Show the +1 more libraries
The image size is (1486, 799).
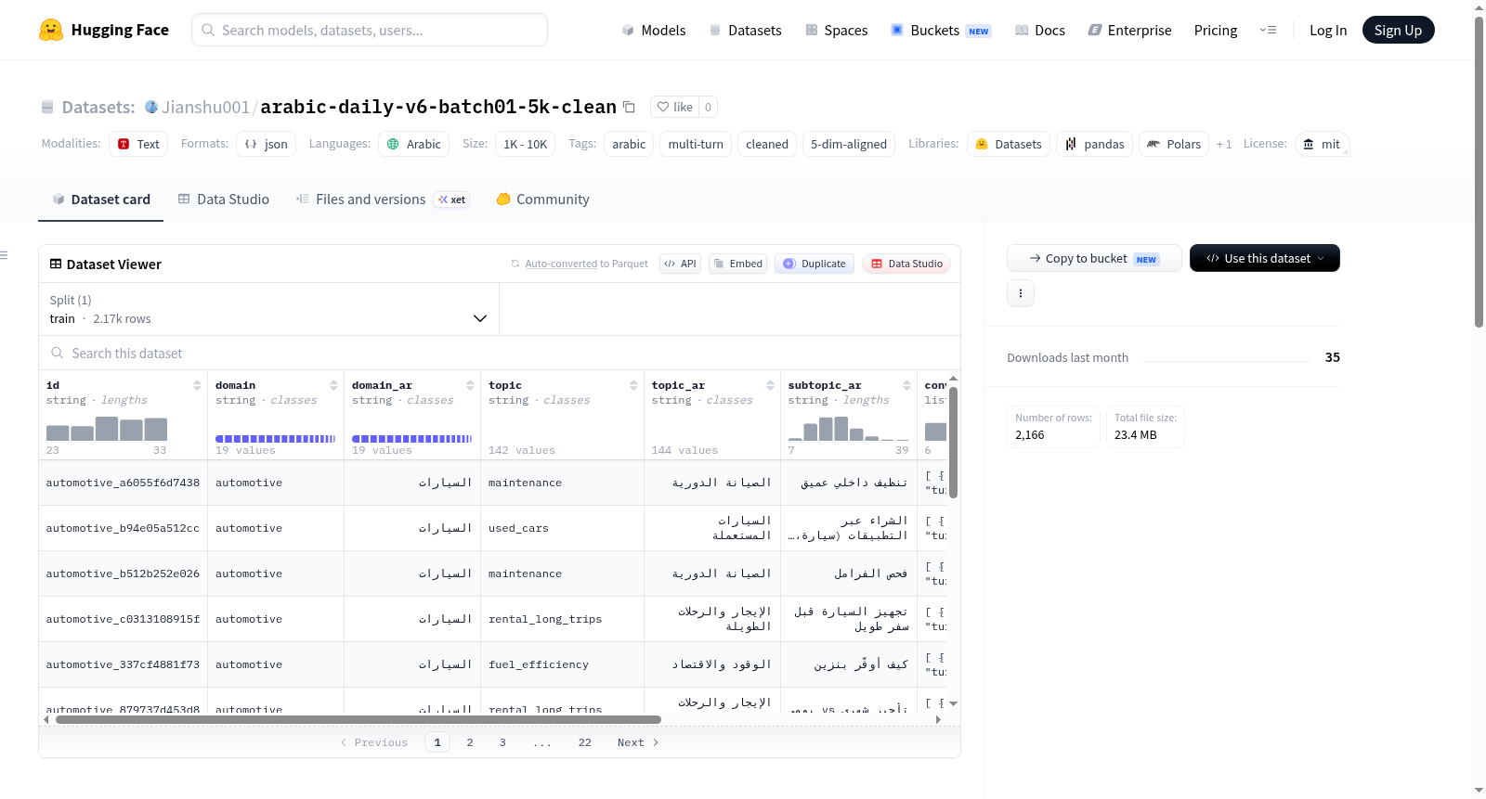(1224, 144)
